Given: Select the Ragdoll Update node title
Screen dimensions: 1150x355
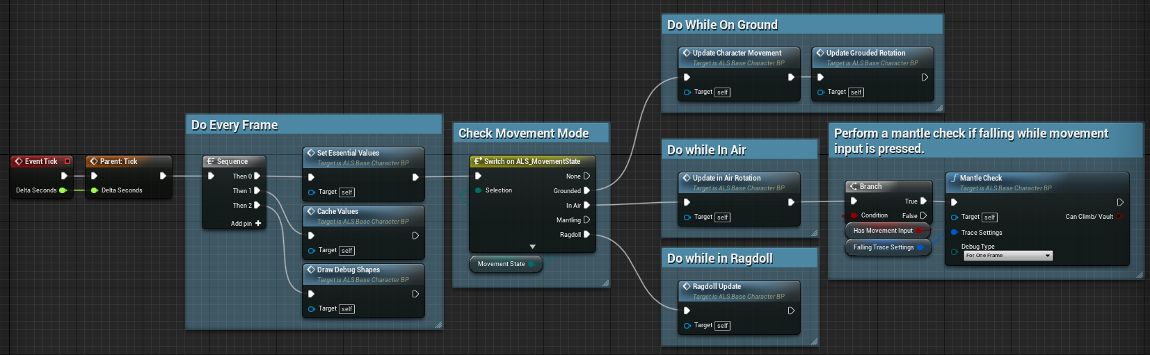Looking at the screenshot, I should pos(717,286).
